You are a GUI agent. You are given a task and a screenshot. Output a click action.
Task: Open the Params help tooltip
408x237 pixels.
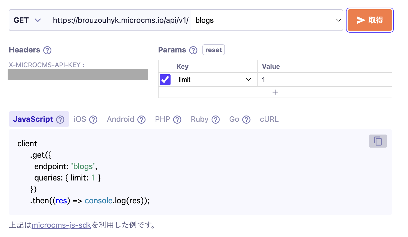[x=193, y=50]
